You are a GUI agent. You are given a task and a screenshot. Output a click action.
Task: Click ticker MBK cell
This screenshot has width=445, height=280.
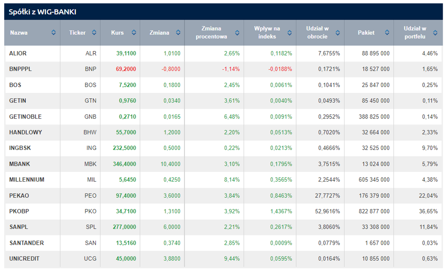point(90,164)
